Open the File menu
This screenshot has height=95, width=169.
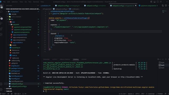(4, 2)
